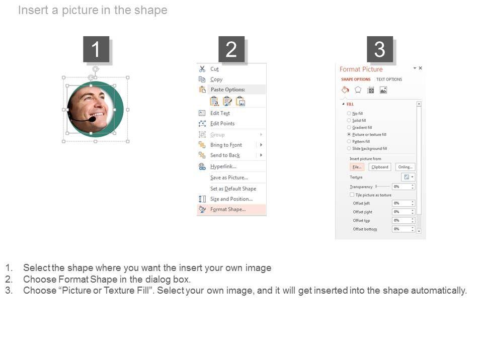This screenshot has height=362, width=483.
Task: Expand the Bring to Front submenu arrow
Action: point(261,145)
